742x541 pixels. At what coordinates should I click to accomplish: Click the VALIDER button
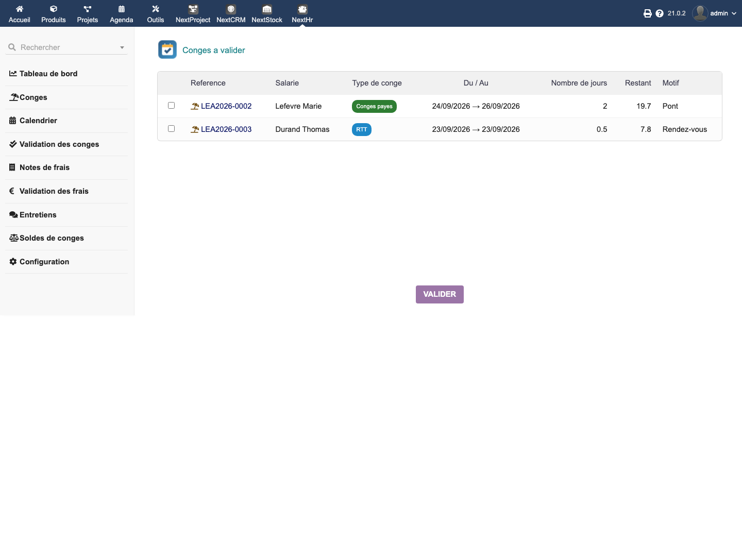(440, 294)
